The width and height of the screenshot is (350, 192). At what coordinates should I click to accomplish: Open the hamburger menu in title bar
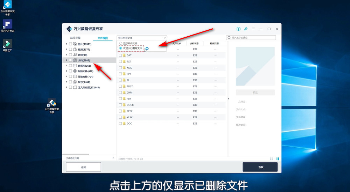pos(253,29)
